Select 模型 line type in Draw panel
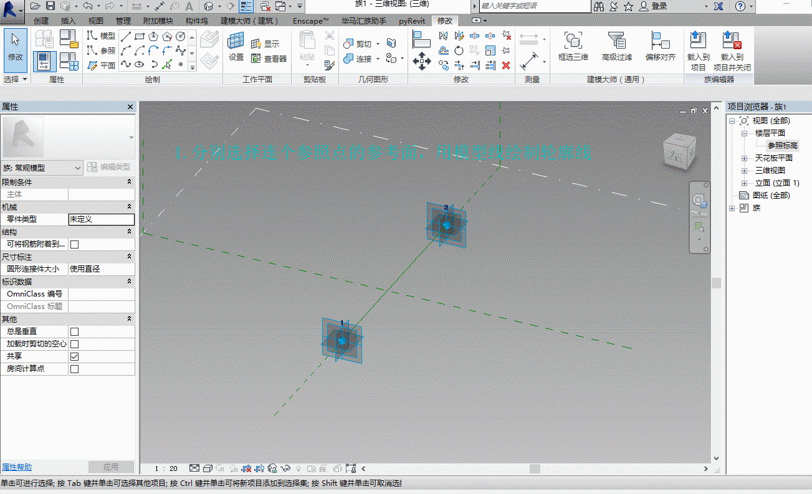 tap(102, 36)
